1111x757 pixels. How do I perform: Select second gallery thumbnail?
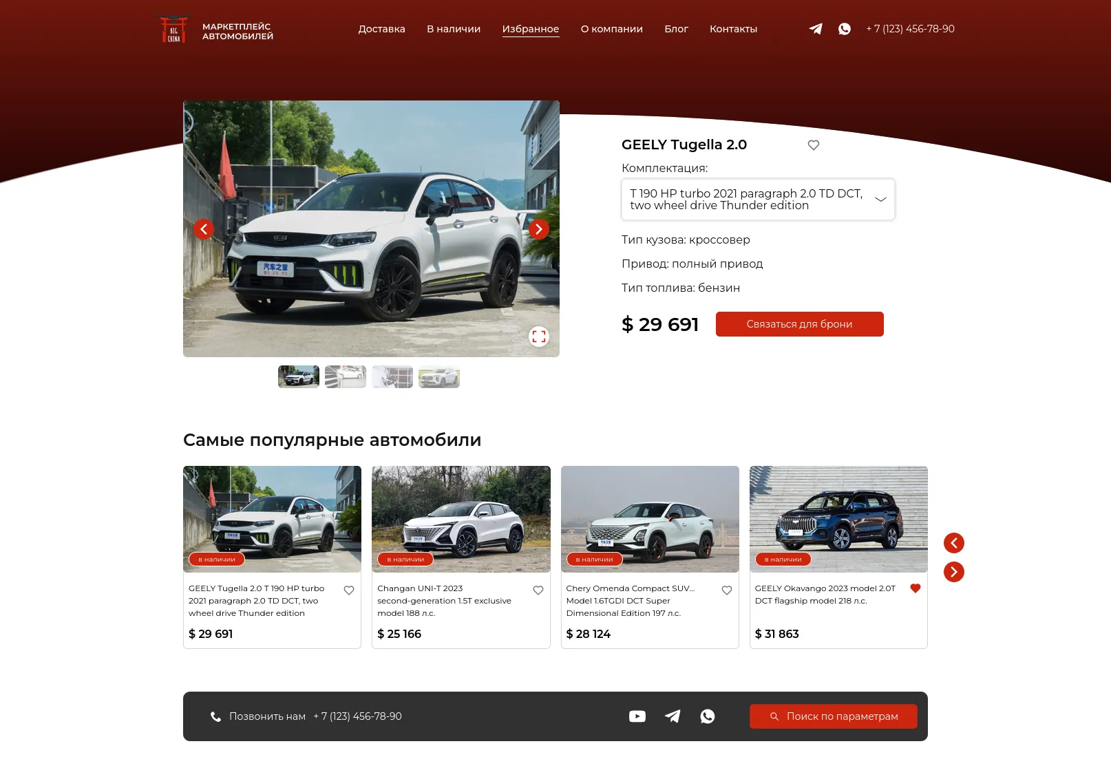[346, 376]
